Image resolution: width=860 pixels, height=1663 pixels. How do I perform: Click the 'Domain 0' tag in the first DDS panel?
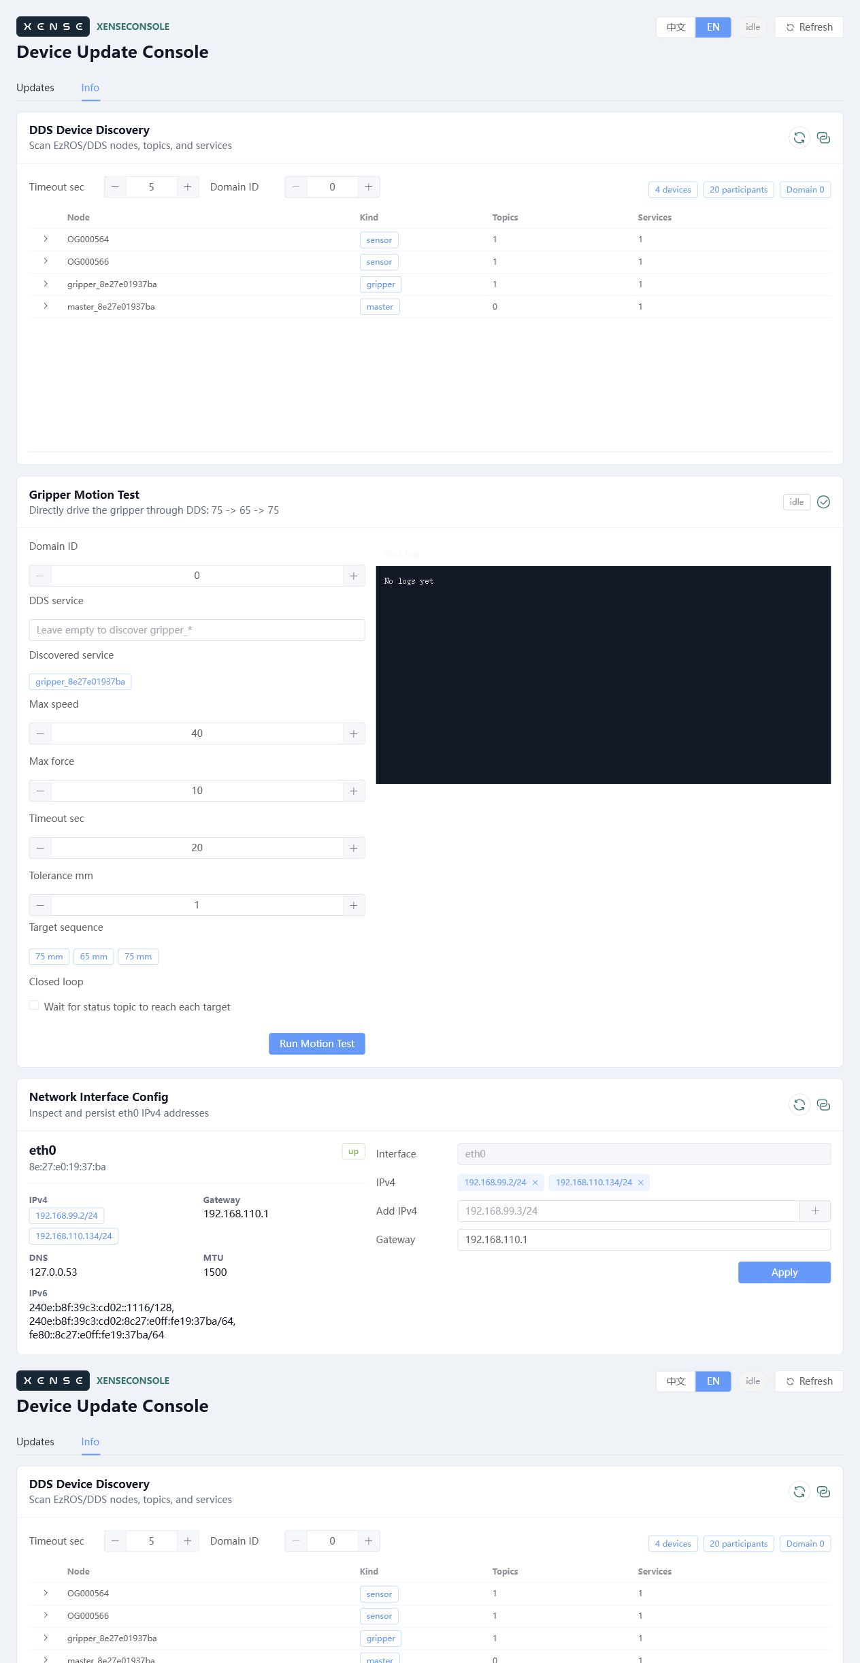(x=805, y=190)
